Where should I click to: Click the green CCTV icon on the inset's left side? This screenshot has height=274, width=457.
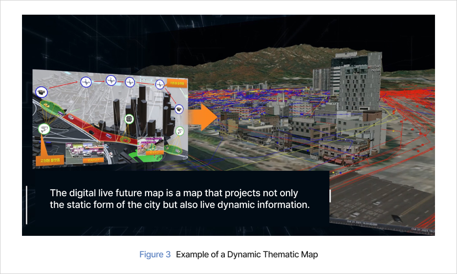tap(44, 130)
